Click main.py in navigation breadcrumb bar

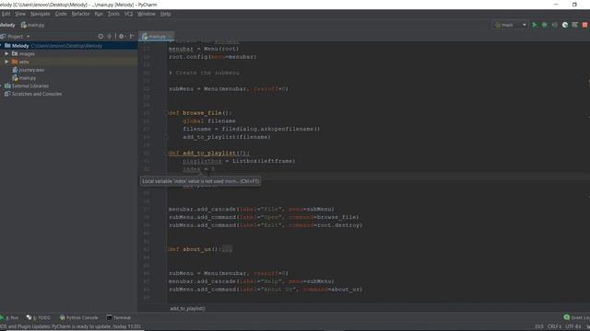click(33, 25)
